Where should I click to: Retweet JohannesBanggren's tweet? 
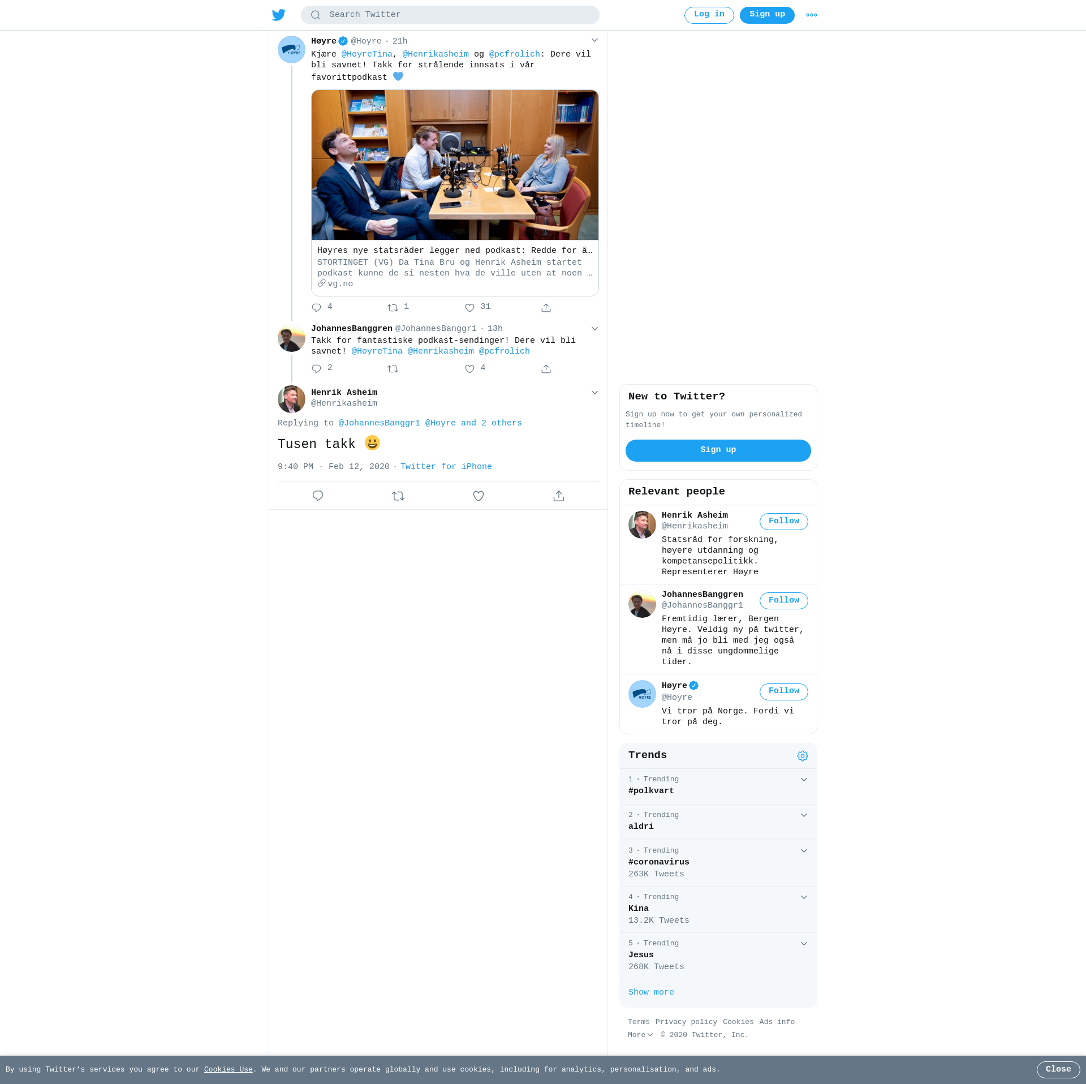393,369
